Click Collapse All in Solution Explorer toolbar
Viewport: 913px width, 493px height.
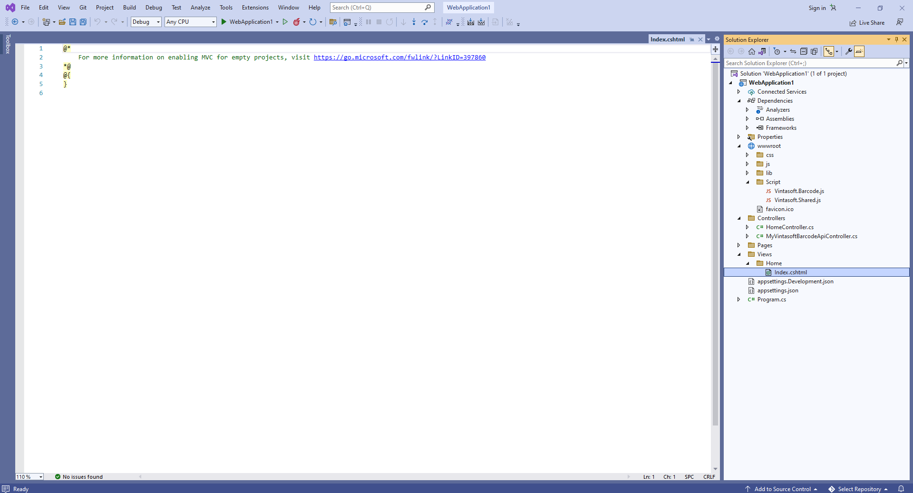(804, 51)
